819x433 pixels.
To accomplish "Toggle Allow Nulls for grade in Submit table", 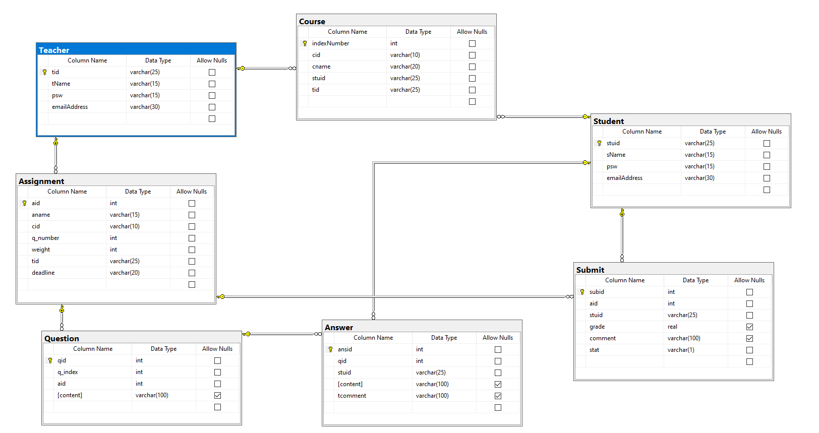I will point(749,327).
